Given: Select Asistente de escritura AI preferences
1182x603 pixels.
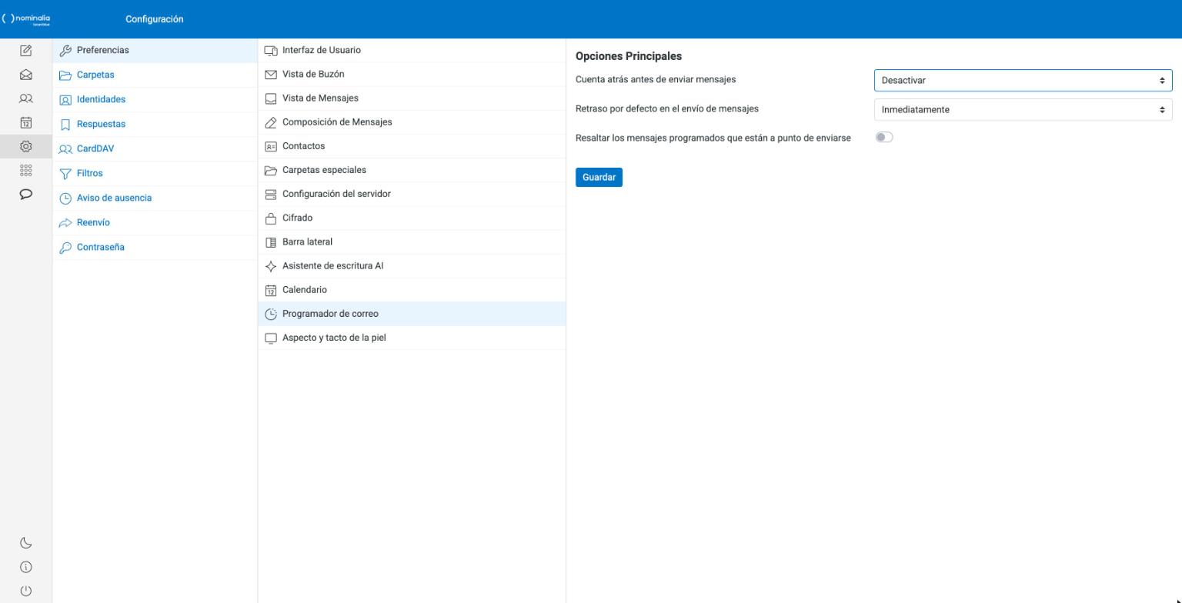Looking at the screenshot, I should 412,265.
